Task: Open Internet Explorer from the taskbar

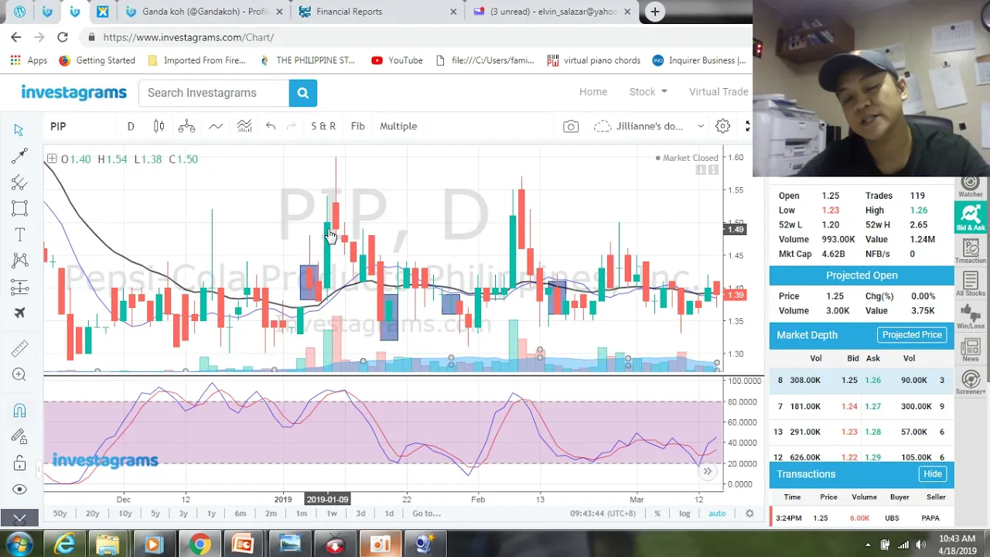Action: coord(64,545)
